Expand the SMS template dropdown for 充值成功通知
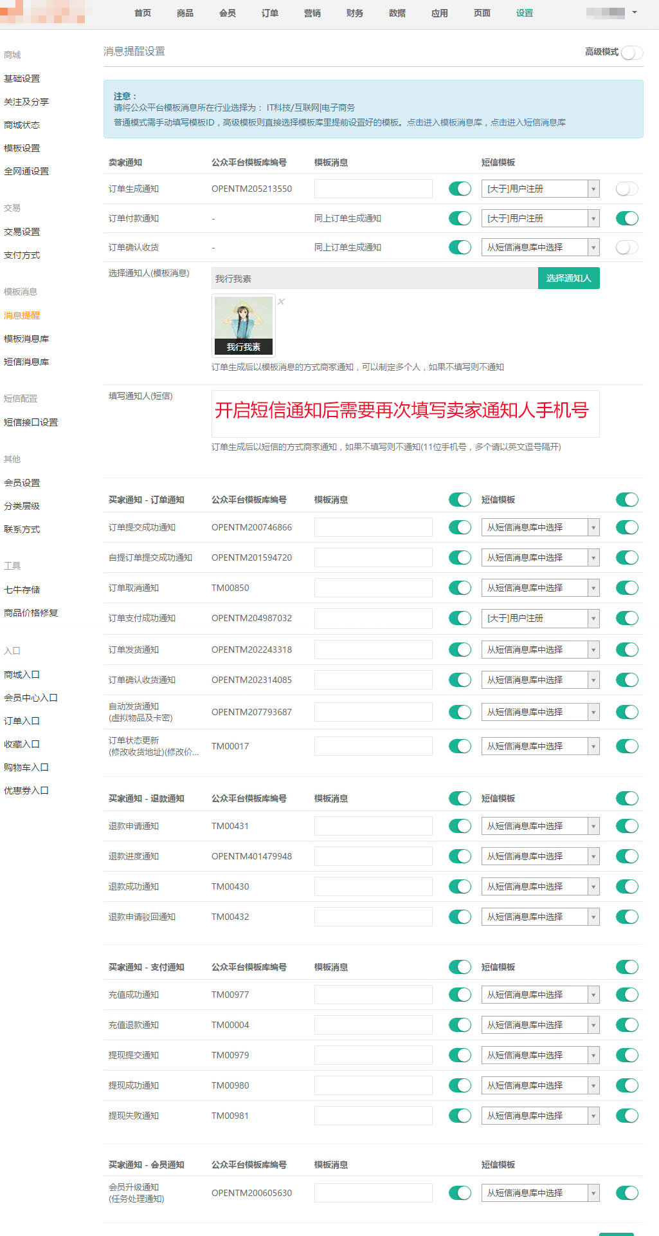 (539, 995)
